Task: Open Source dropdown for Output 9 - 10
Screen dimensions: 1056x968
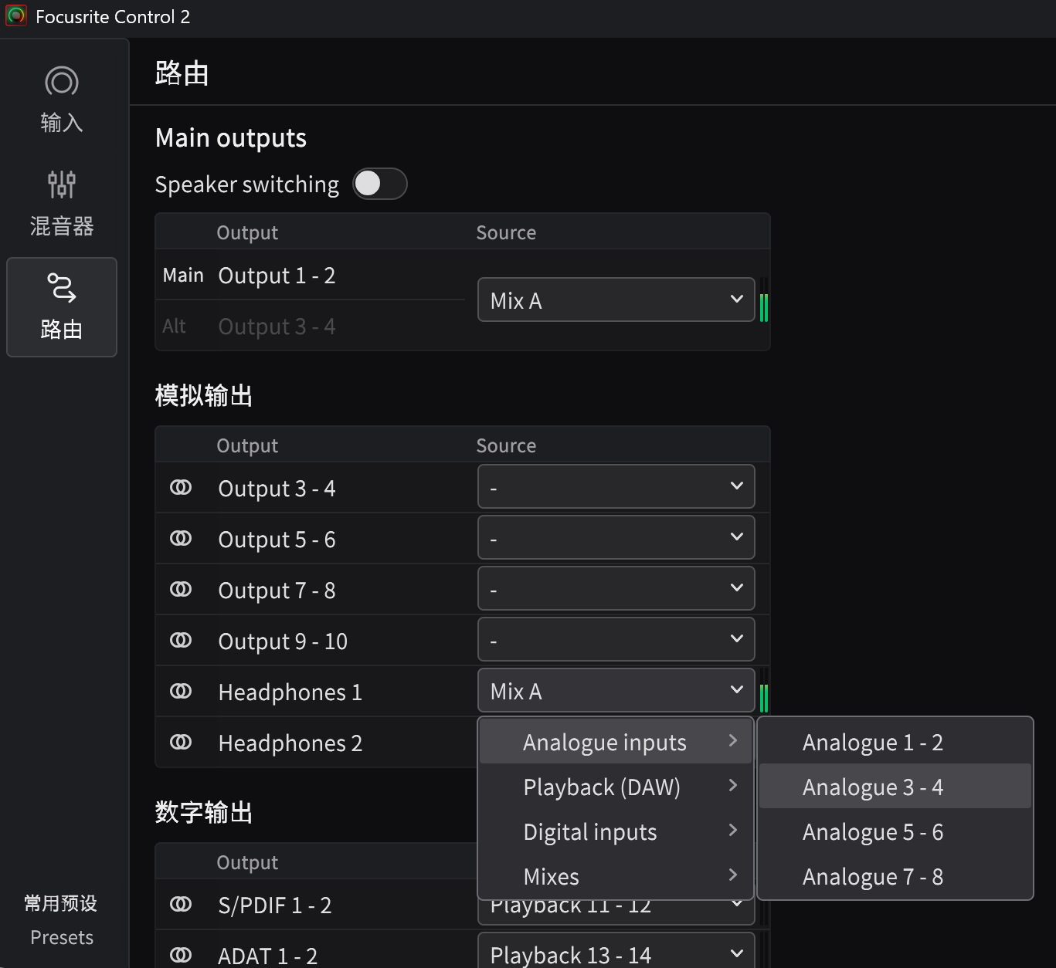Action: (x=616, y=639)
